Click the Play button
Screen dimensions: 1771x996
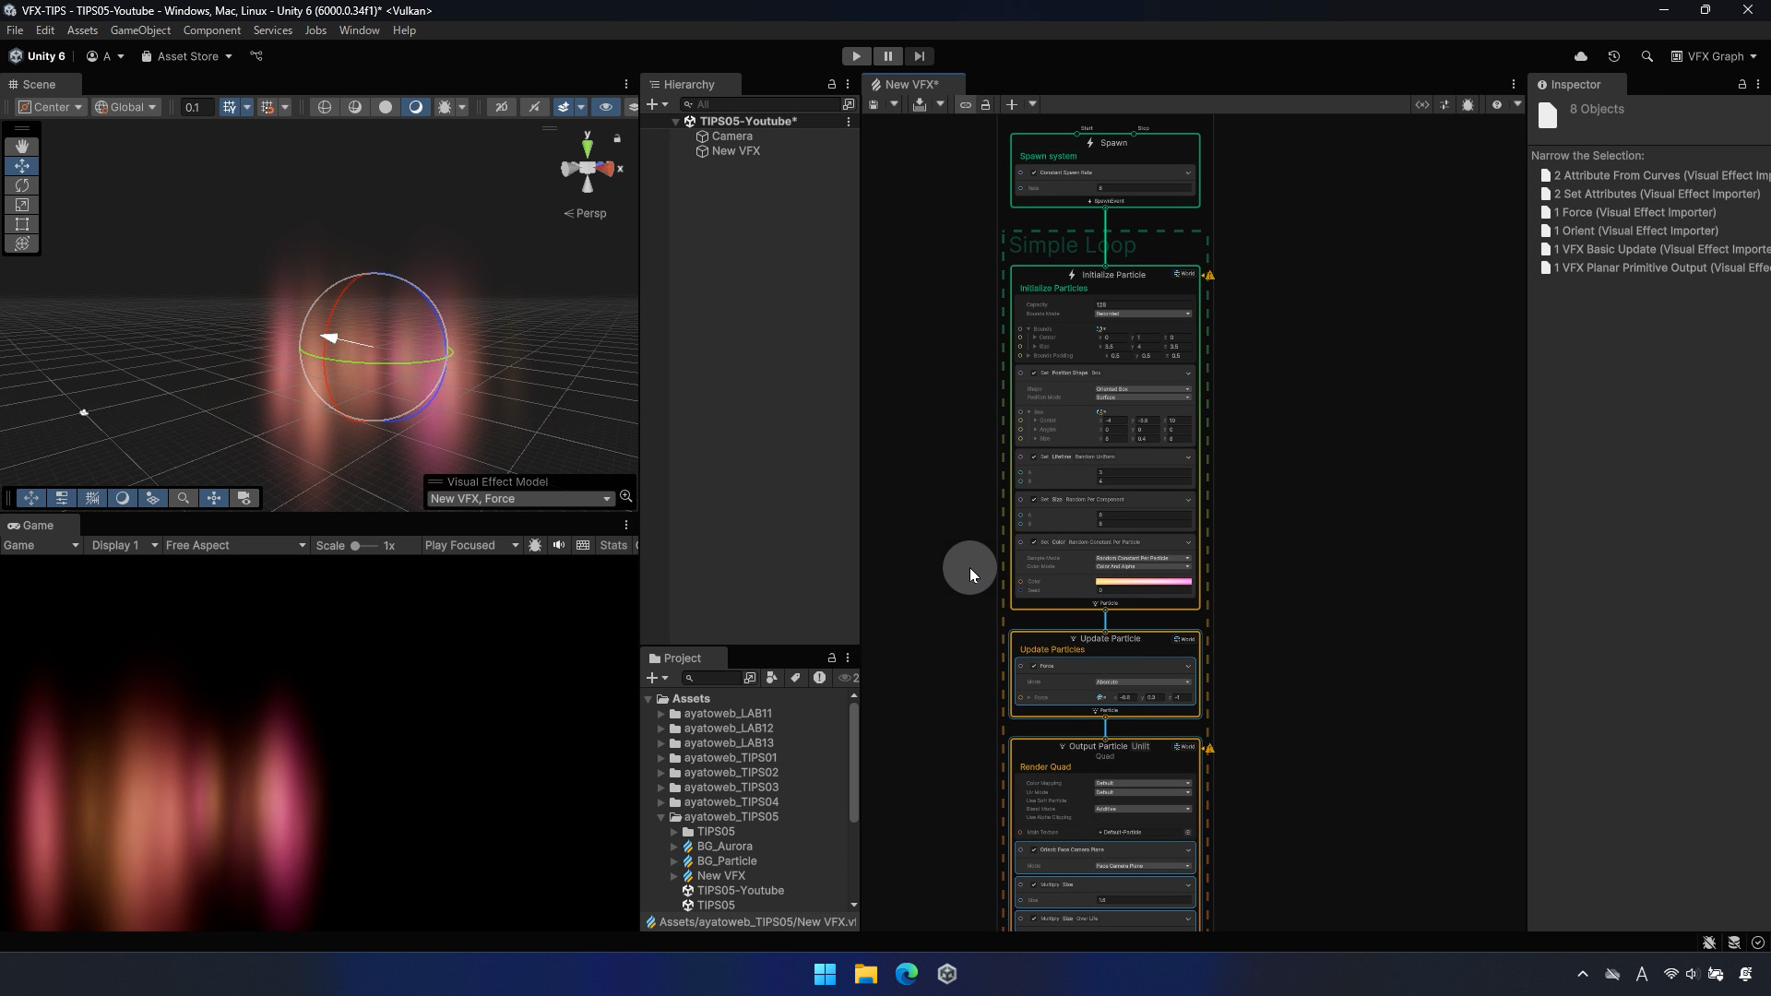tap(856, 56)
